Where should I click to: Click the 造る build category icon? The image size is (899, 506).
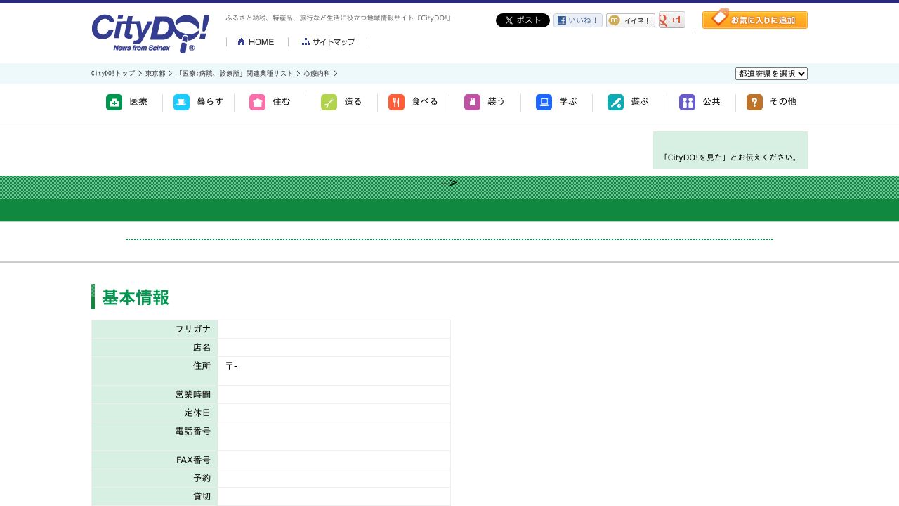[329, 103]
